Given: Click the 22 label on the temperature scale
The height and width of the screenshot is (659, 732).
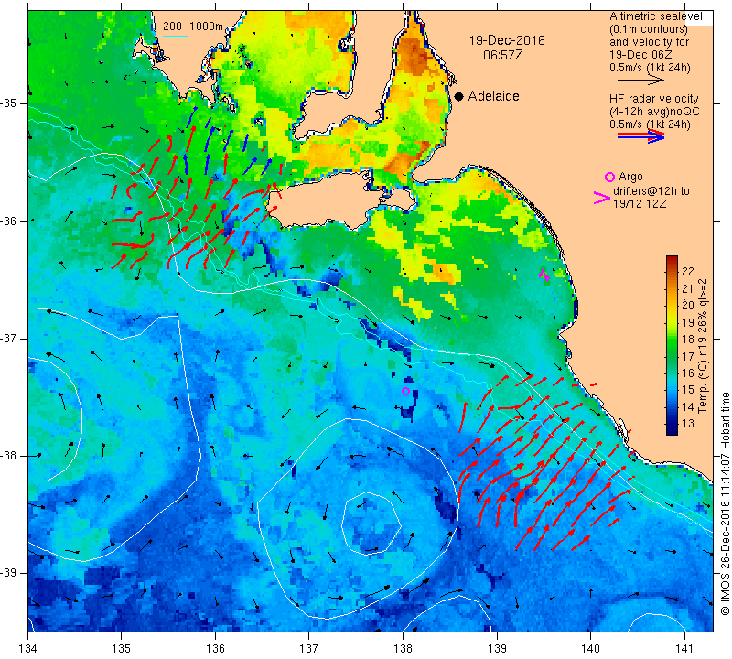Looking at the screenshot, I should (688, 271).
